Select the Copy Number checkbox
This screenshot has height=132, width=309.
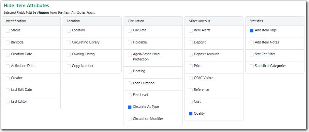pos(68,66)
